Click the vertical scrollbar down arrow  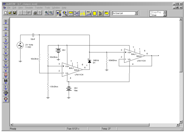(181, 122)
